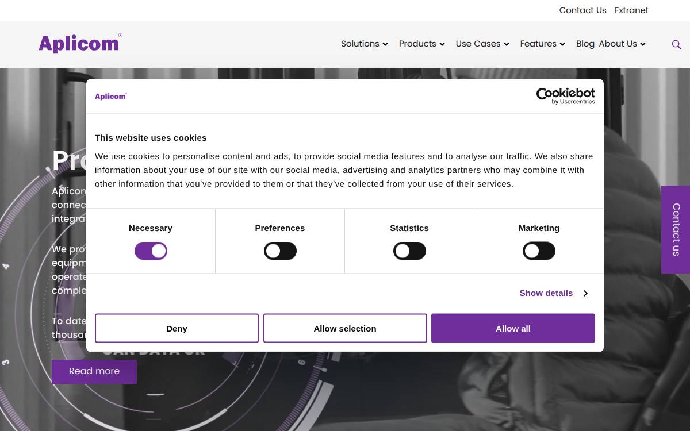
Task: Open the search magnifier icon
Action: point(676,44)
